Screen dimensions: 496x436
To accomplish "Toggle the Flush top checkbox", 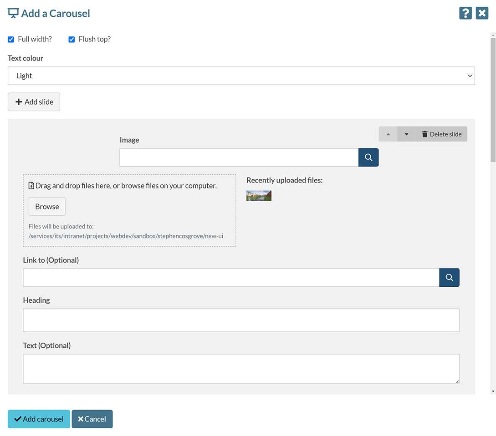I will pos(72,40).
